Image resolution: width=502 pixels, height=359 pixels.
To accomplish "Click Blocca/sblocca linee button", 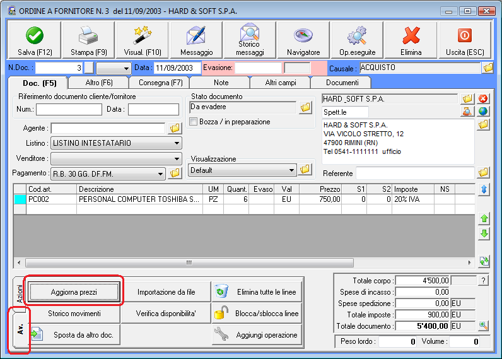I will [257, 313].
